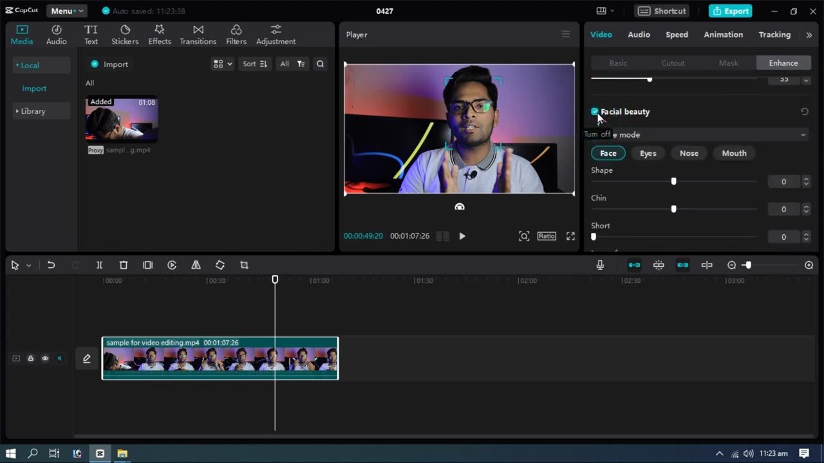
Task: Toggle timeline linkage option
Action: pos(683,265)
